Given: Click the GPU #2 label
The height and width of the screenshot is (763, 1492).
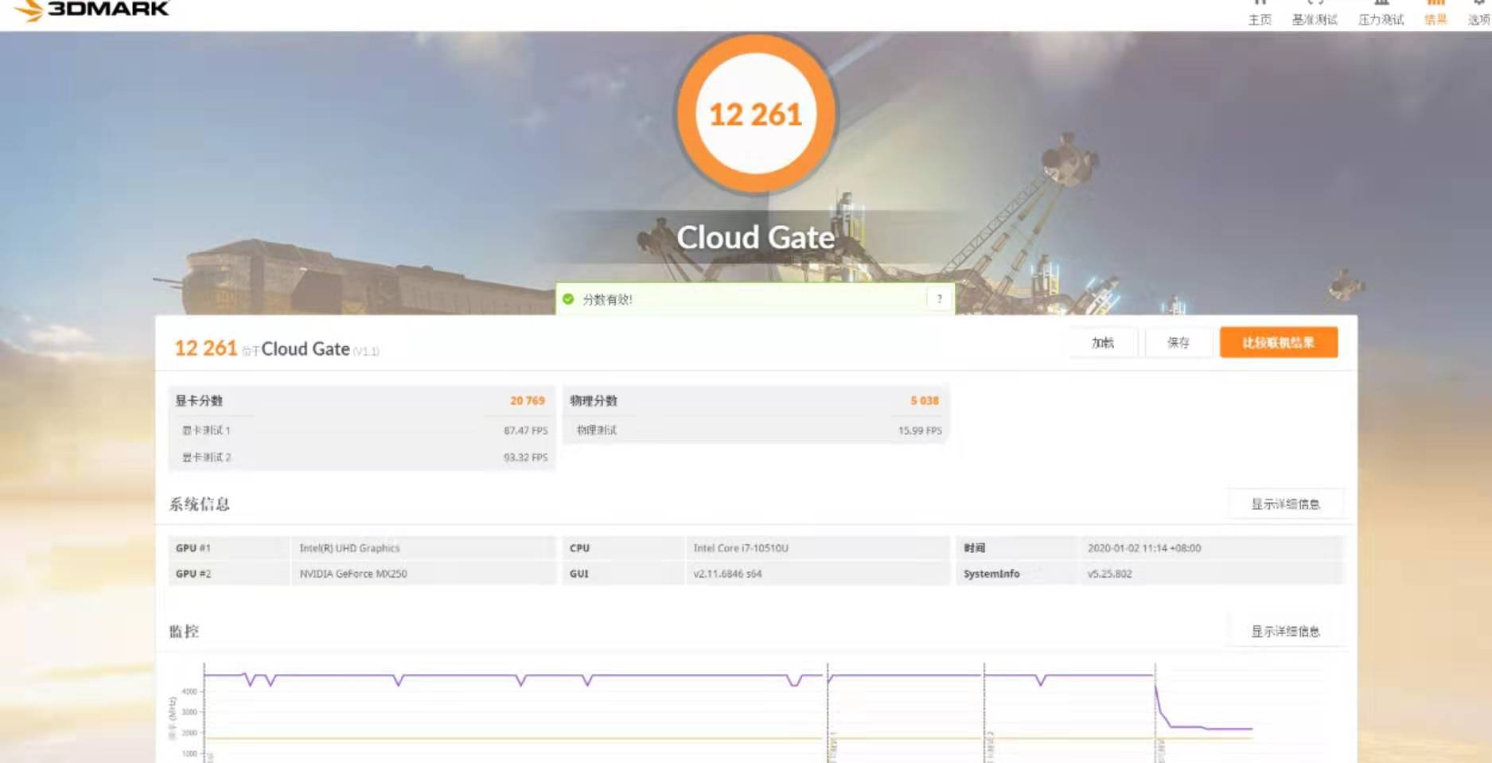Looking at the screenshot, I should click(193, 574).
